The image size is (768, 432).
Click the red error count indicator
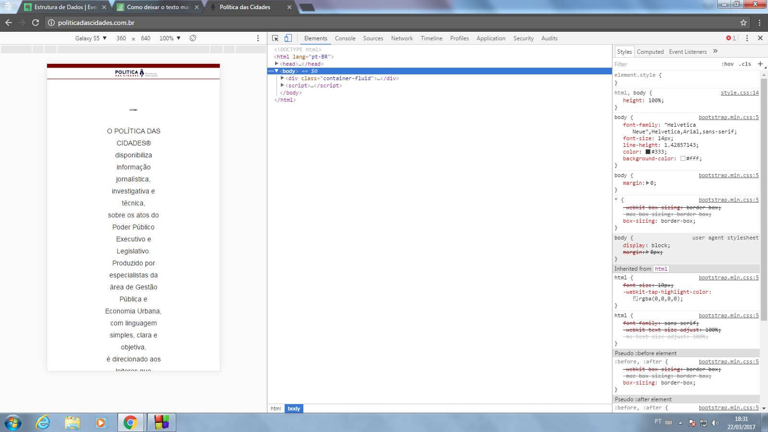point(731,38)
